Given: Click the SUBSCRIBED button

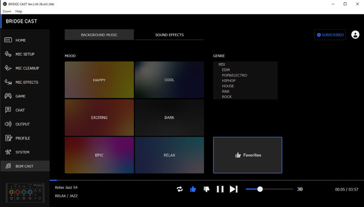Looking at the screenshot, I should coord(330,35).
